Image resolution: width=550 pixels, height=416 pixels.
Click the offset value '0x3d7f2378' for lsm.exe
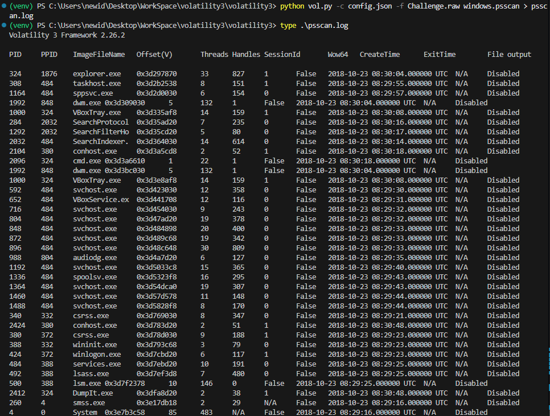point(125,384)
